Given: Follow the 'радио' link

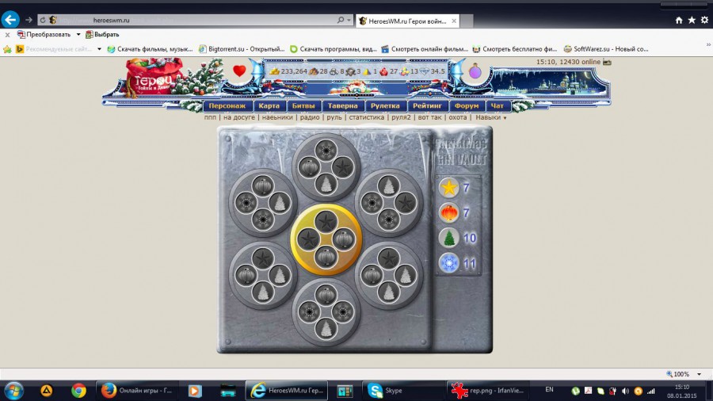Looking at the screenshot, I should tap(310, 117).
